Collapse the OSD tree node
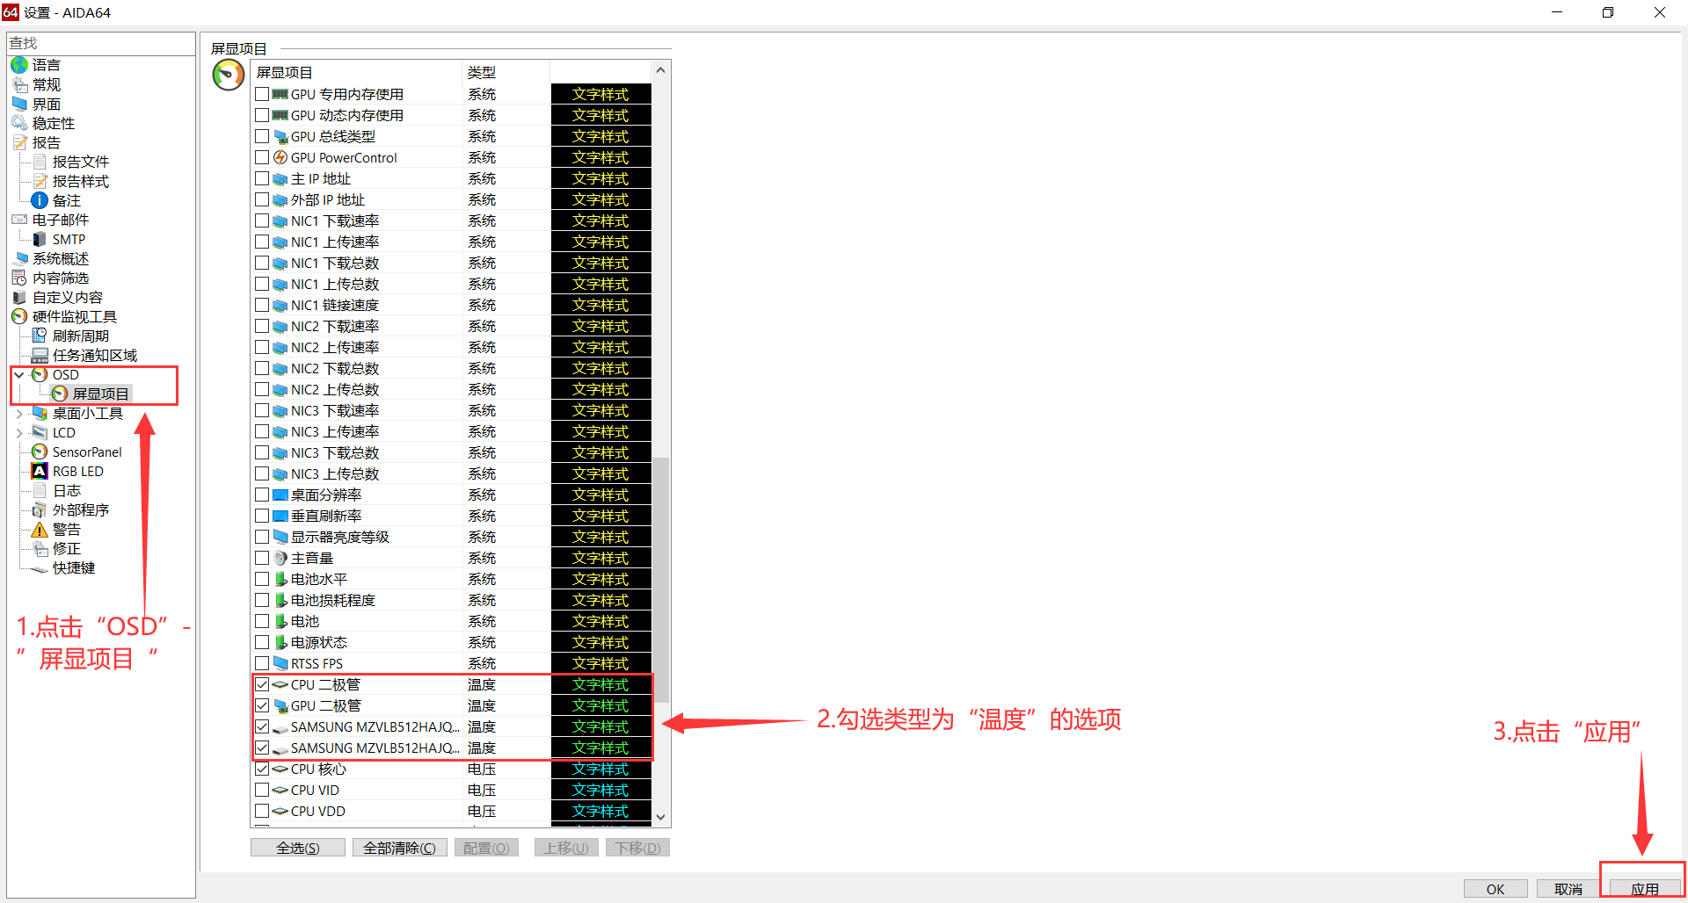The height and width of the screenshot is (903, 1688). pyautogui.click(x=19, y=373)
